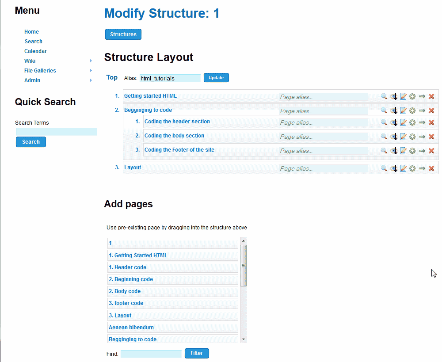Click the Add pages list scrollbar thumb

[x=243, y=265]
